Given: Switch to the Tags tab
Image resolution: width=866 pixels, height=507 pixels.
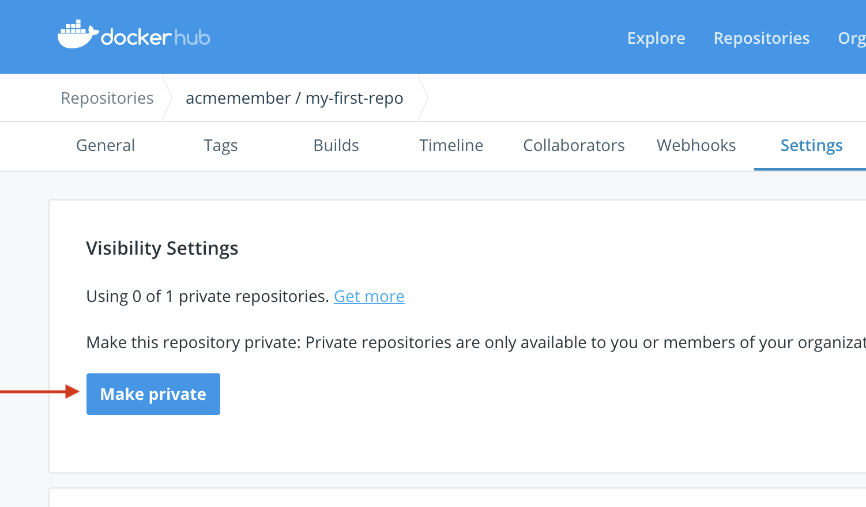Looking at the screenshot, I should point(220,145).
